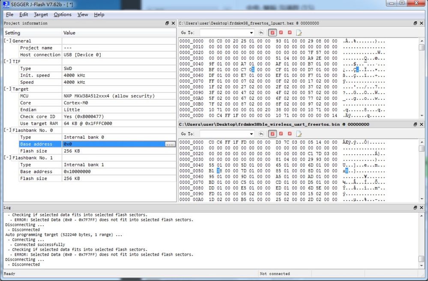Click the Setting column header
428x281 pixels.
point(33,33)
